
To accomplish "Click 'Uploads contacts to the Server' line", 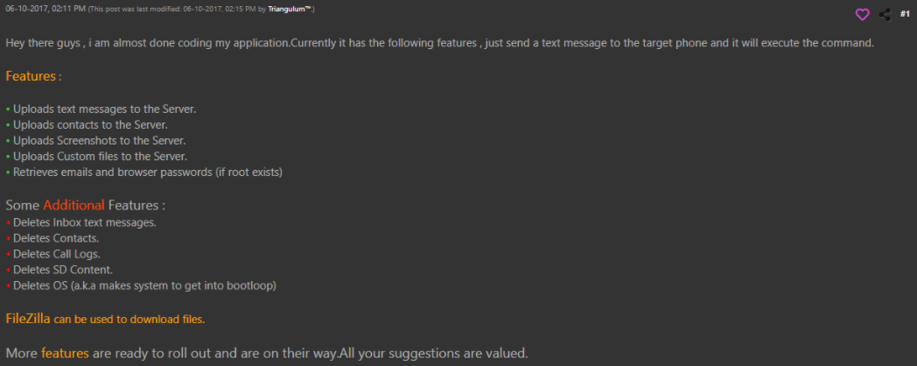I will click(x=90, y=124).
